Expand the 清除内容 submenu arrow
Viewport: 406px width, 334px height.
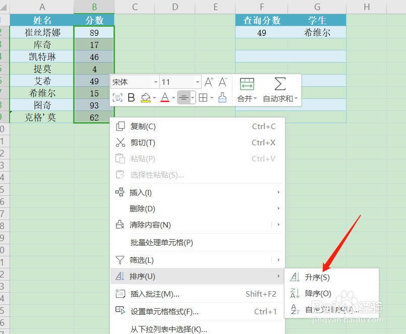point(278,225)
